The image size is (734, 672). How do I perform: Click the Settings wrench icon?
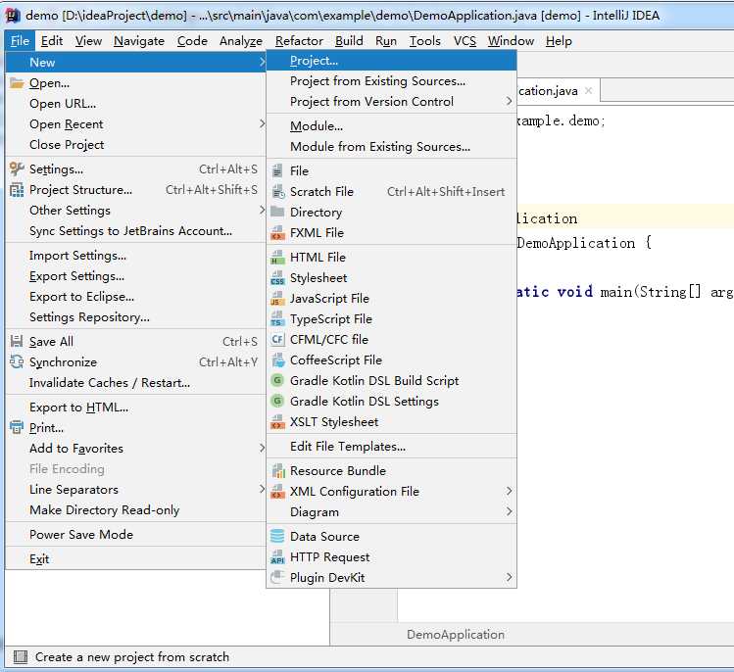point(17,168)
